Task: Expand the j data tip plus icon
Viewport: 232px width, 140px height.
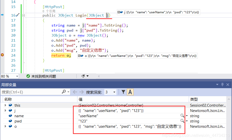Action: pyautogui.click(x=119, y=12)
